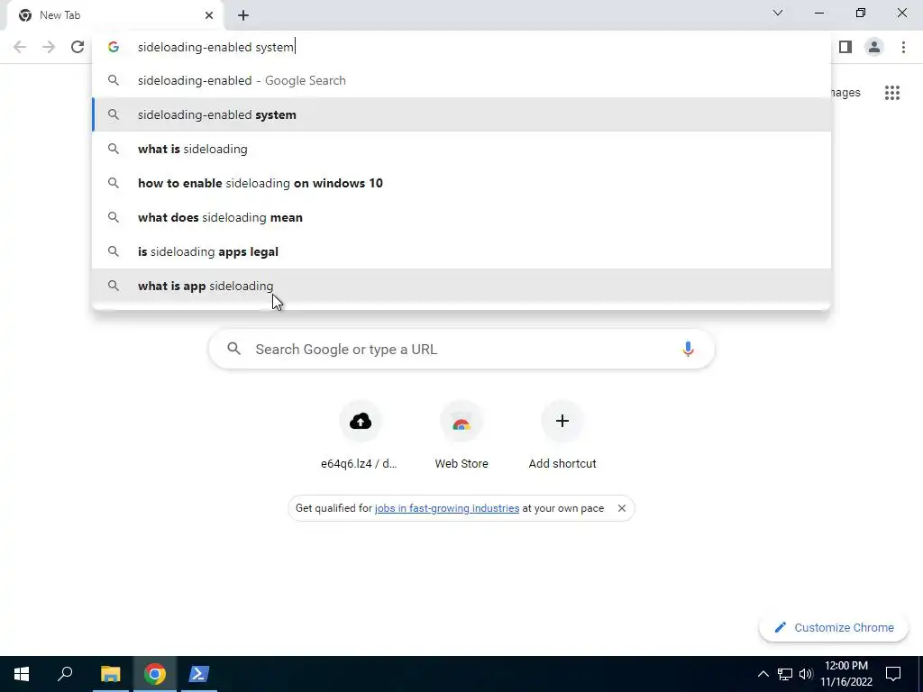Click in the address bar text
The image size is (923, 692).
coord(216,47)
